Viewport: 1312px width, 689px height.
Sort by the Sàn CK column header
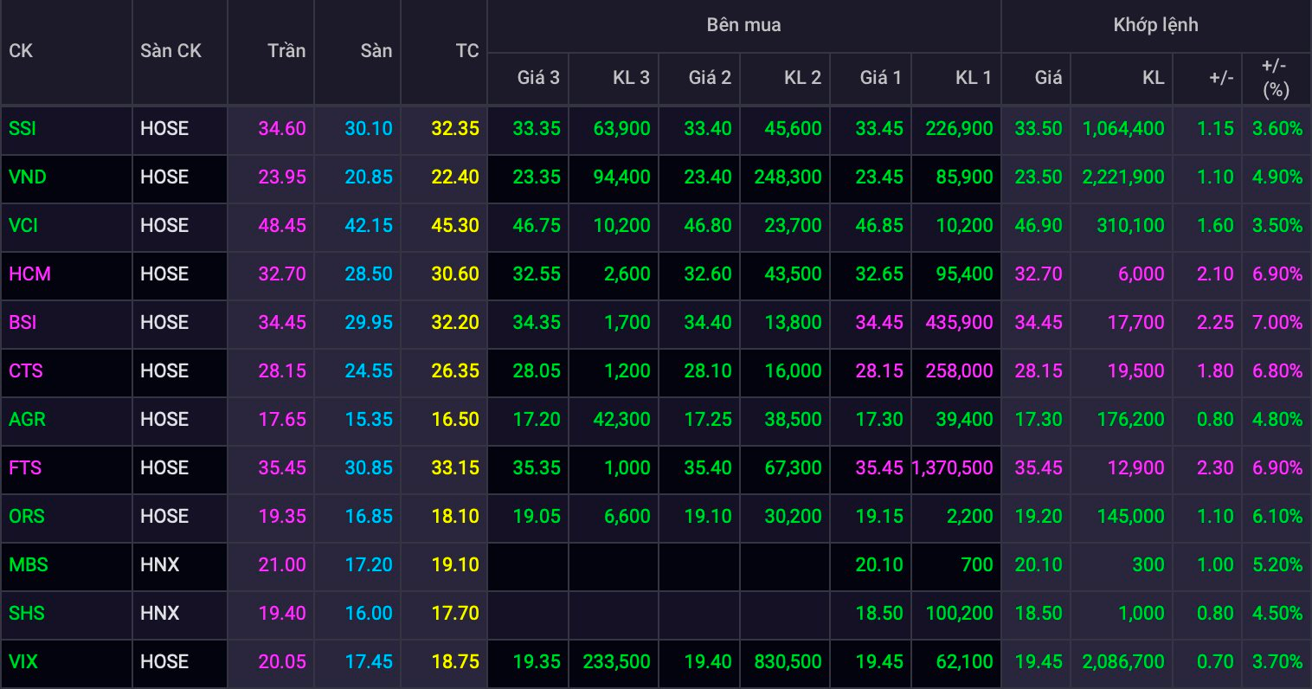pos(170,51)
